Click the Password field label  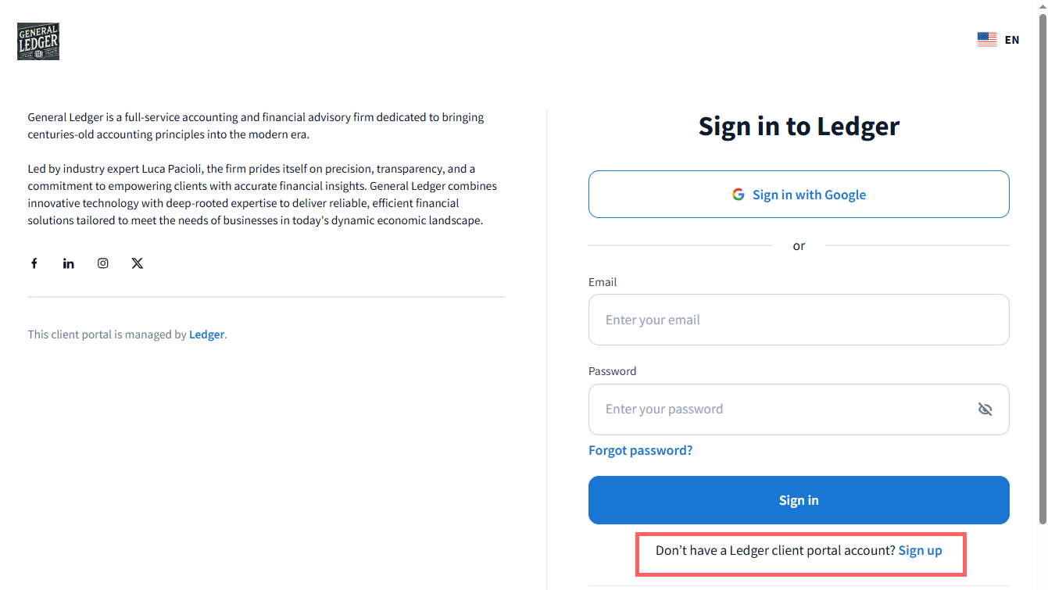click(612, 371)
